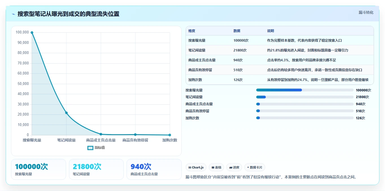Click the chart point for 商品页有效停留
The image size is (385, 191).
coord(135,135)
